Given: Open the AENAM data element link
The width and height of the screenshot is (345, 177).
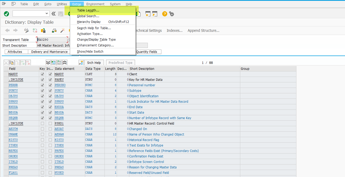Looking at the screenshot, I should click(59, 135).
